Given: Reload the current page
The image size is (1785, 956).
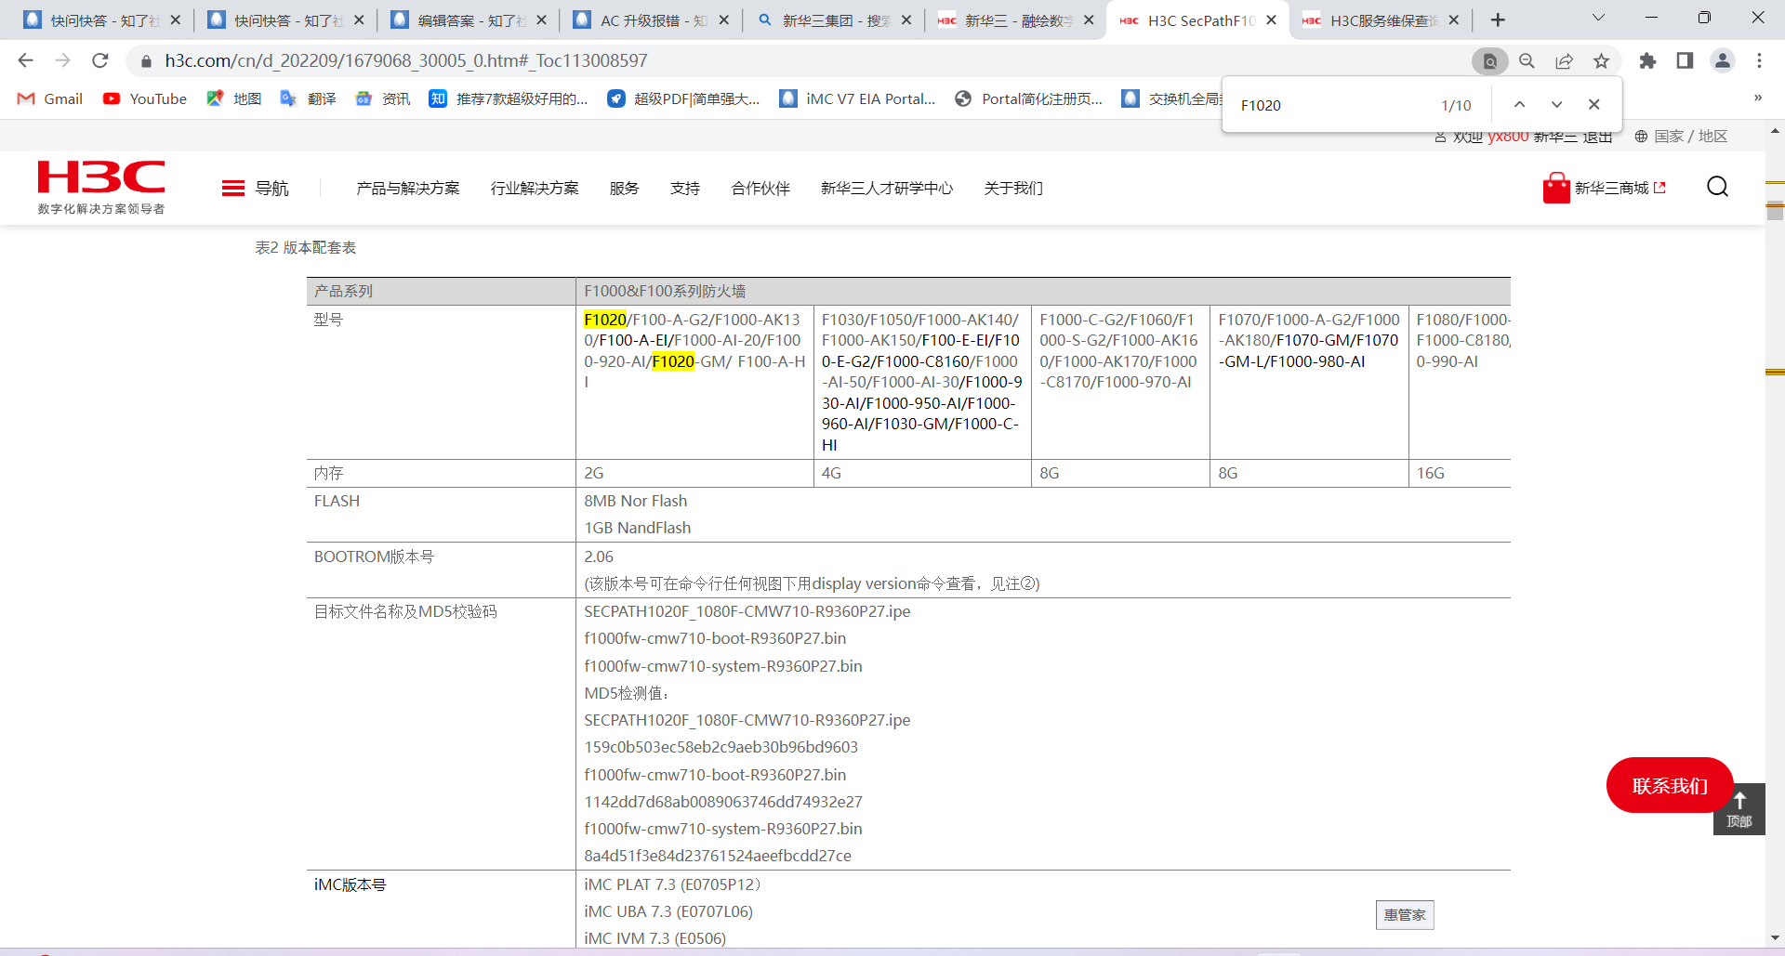Looking at the screenshot, I should tap(100, 61).
